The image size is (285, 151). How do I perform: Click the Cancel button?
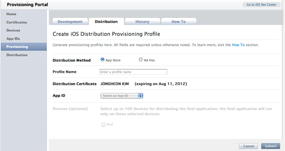tap(248, 146)
